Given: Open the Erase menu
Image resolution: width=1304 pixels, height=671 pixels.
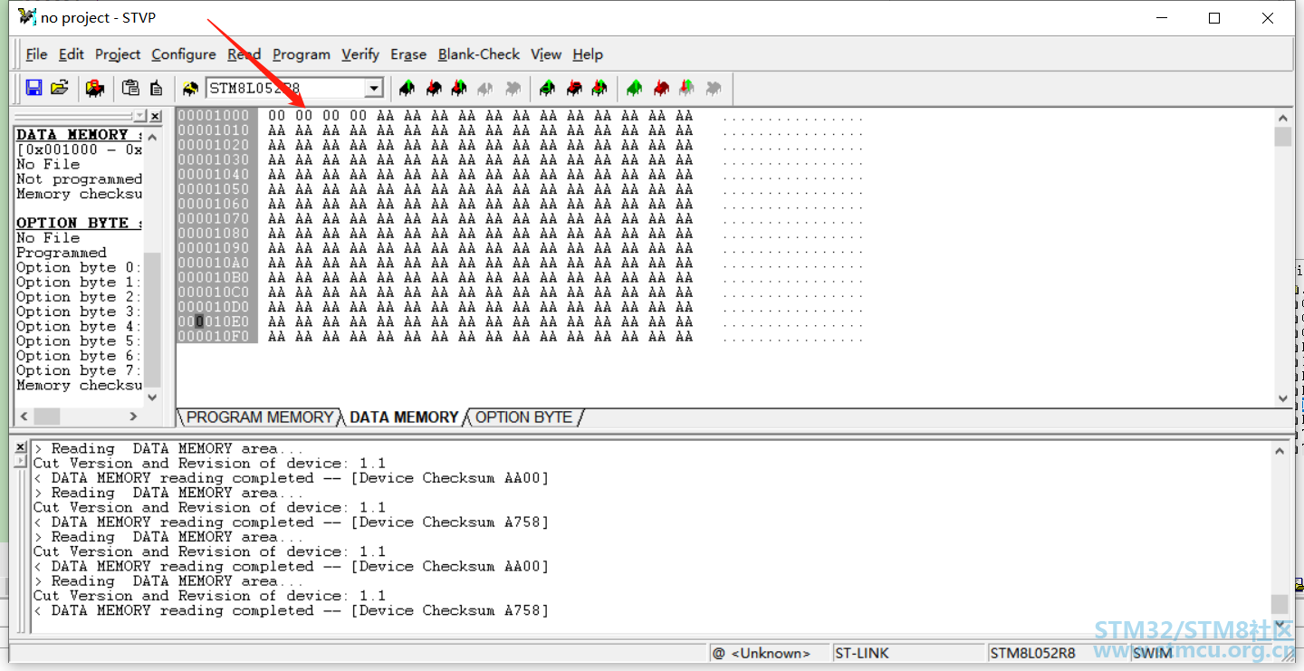Looking at the screenshot, I should tap(408, 54).
